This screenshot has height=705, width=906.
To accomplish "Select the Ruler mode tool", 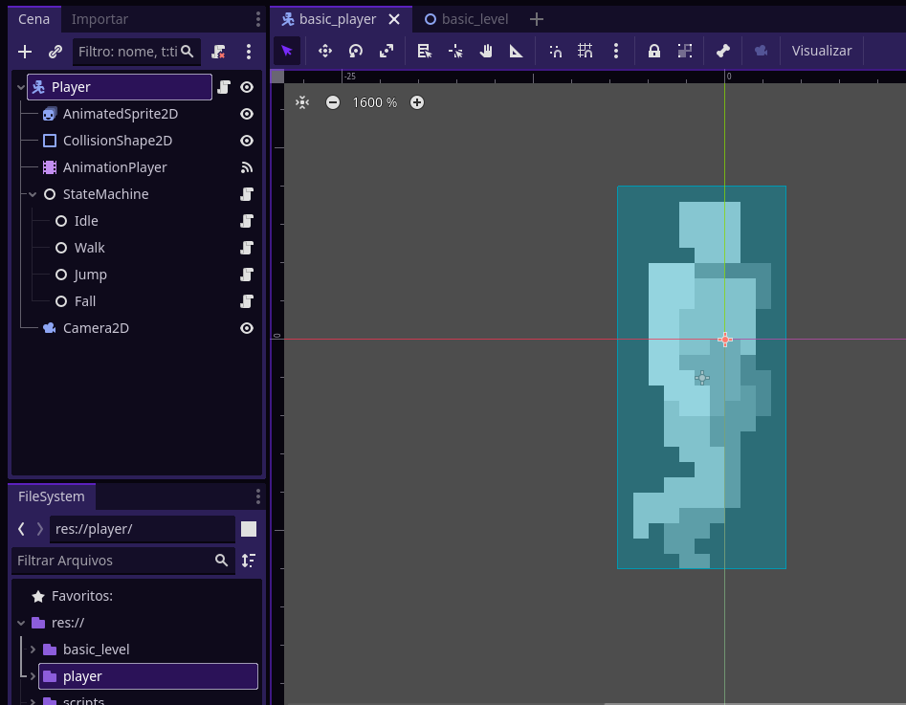I will [x=517, y=51].
